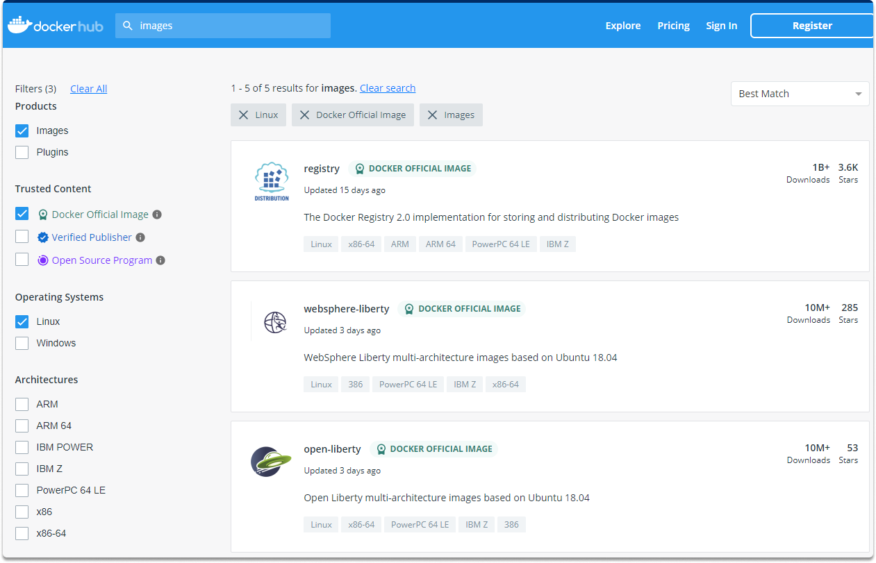
Task: Click the Docker Registry 2.0 description text
Action: click(491, 217)
